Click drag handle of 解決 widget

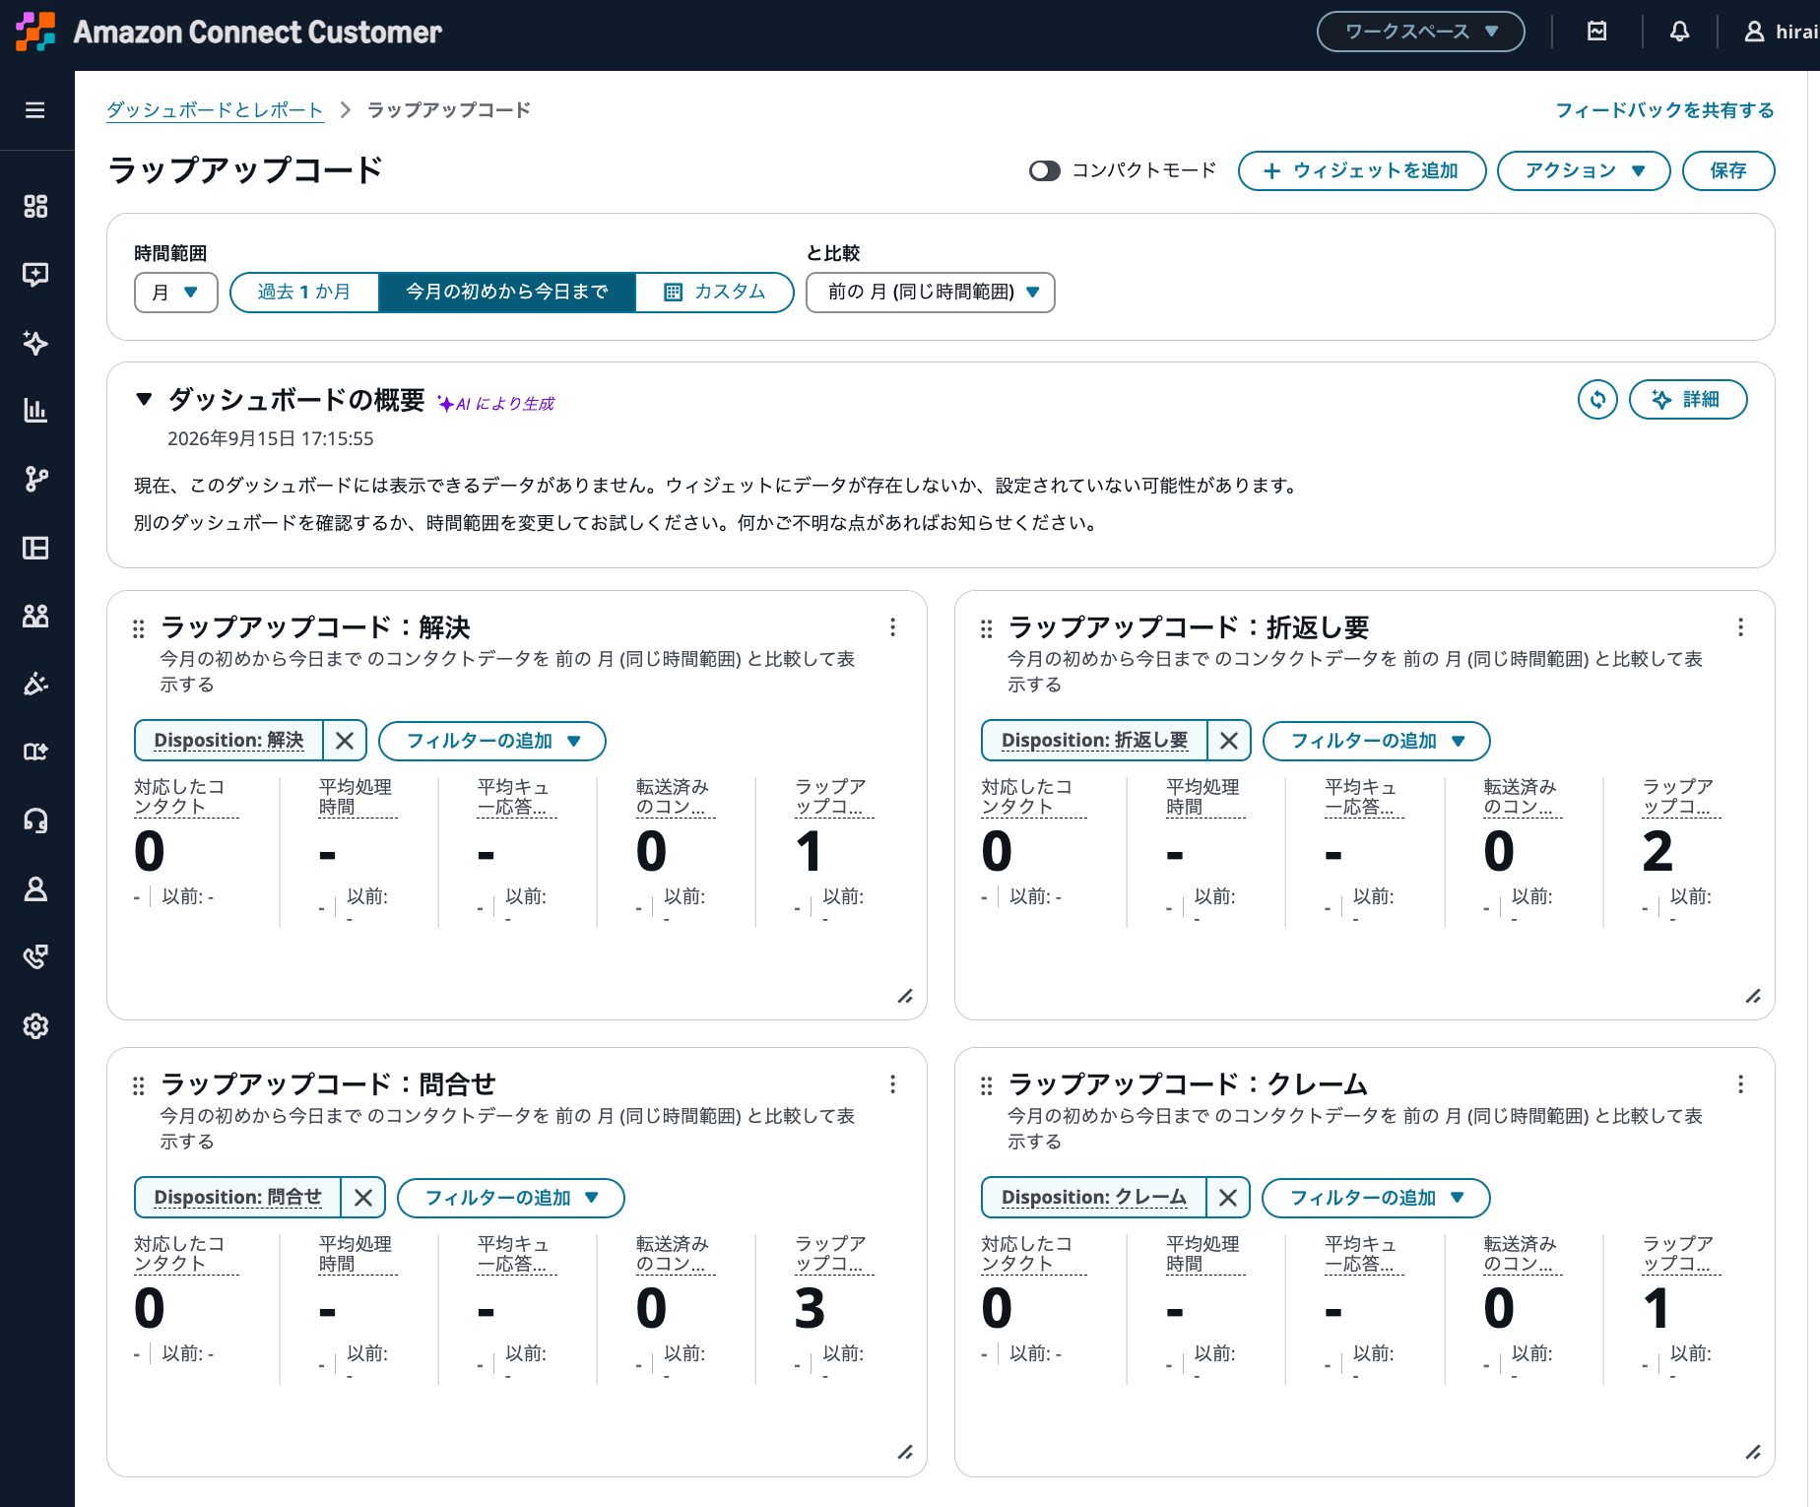coord(138,628)
